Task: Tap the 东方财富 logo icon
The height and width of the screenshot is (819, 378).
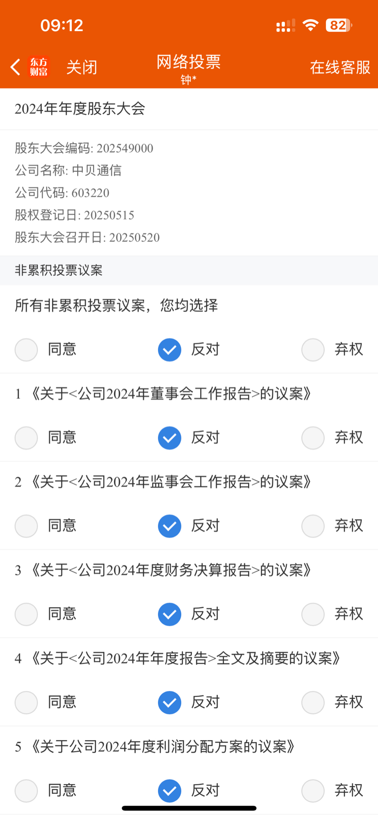Action: tap(39, 67)
